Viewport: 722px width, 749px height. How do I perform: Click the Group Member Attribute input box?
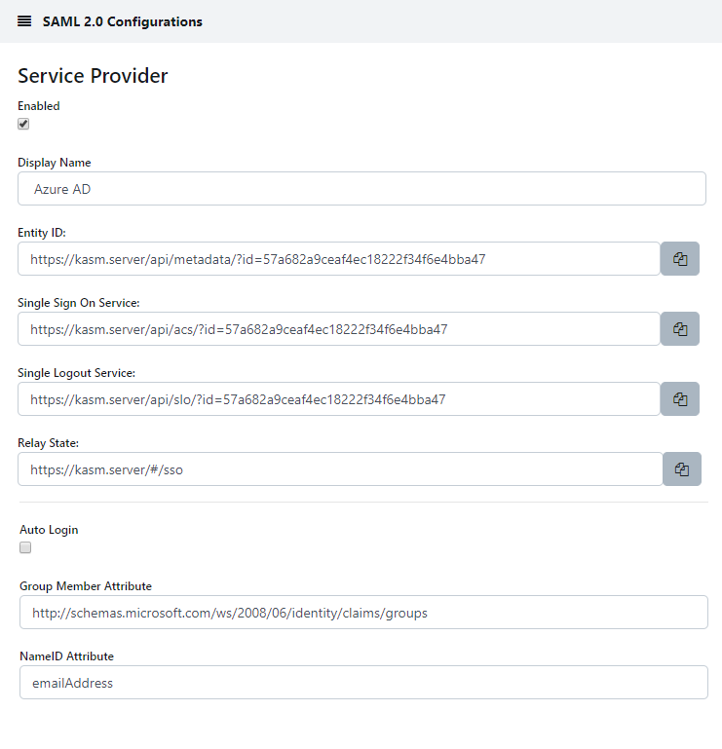pyautogui.click(x=362, y=613)
